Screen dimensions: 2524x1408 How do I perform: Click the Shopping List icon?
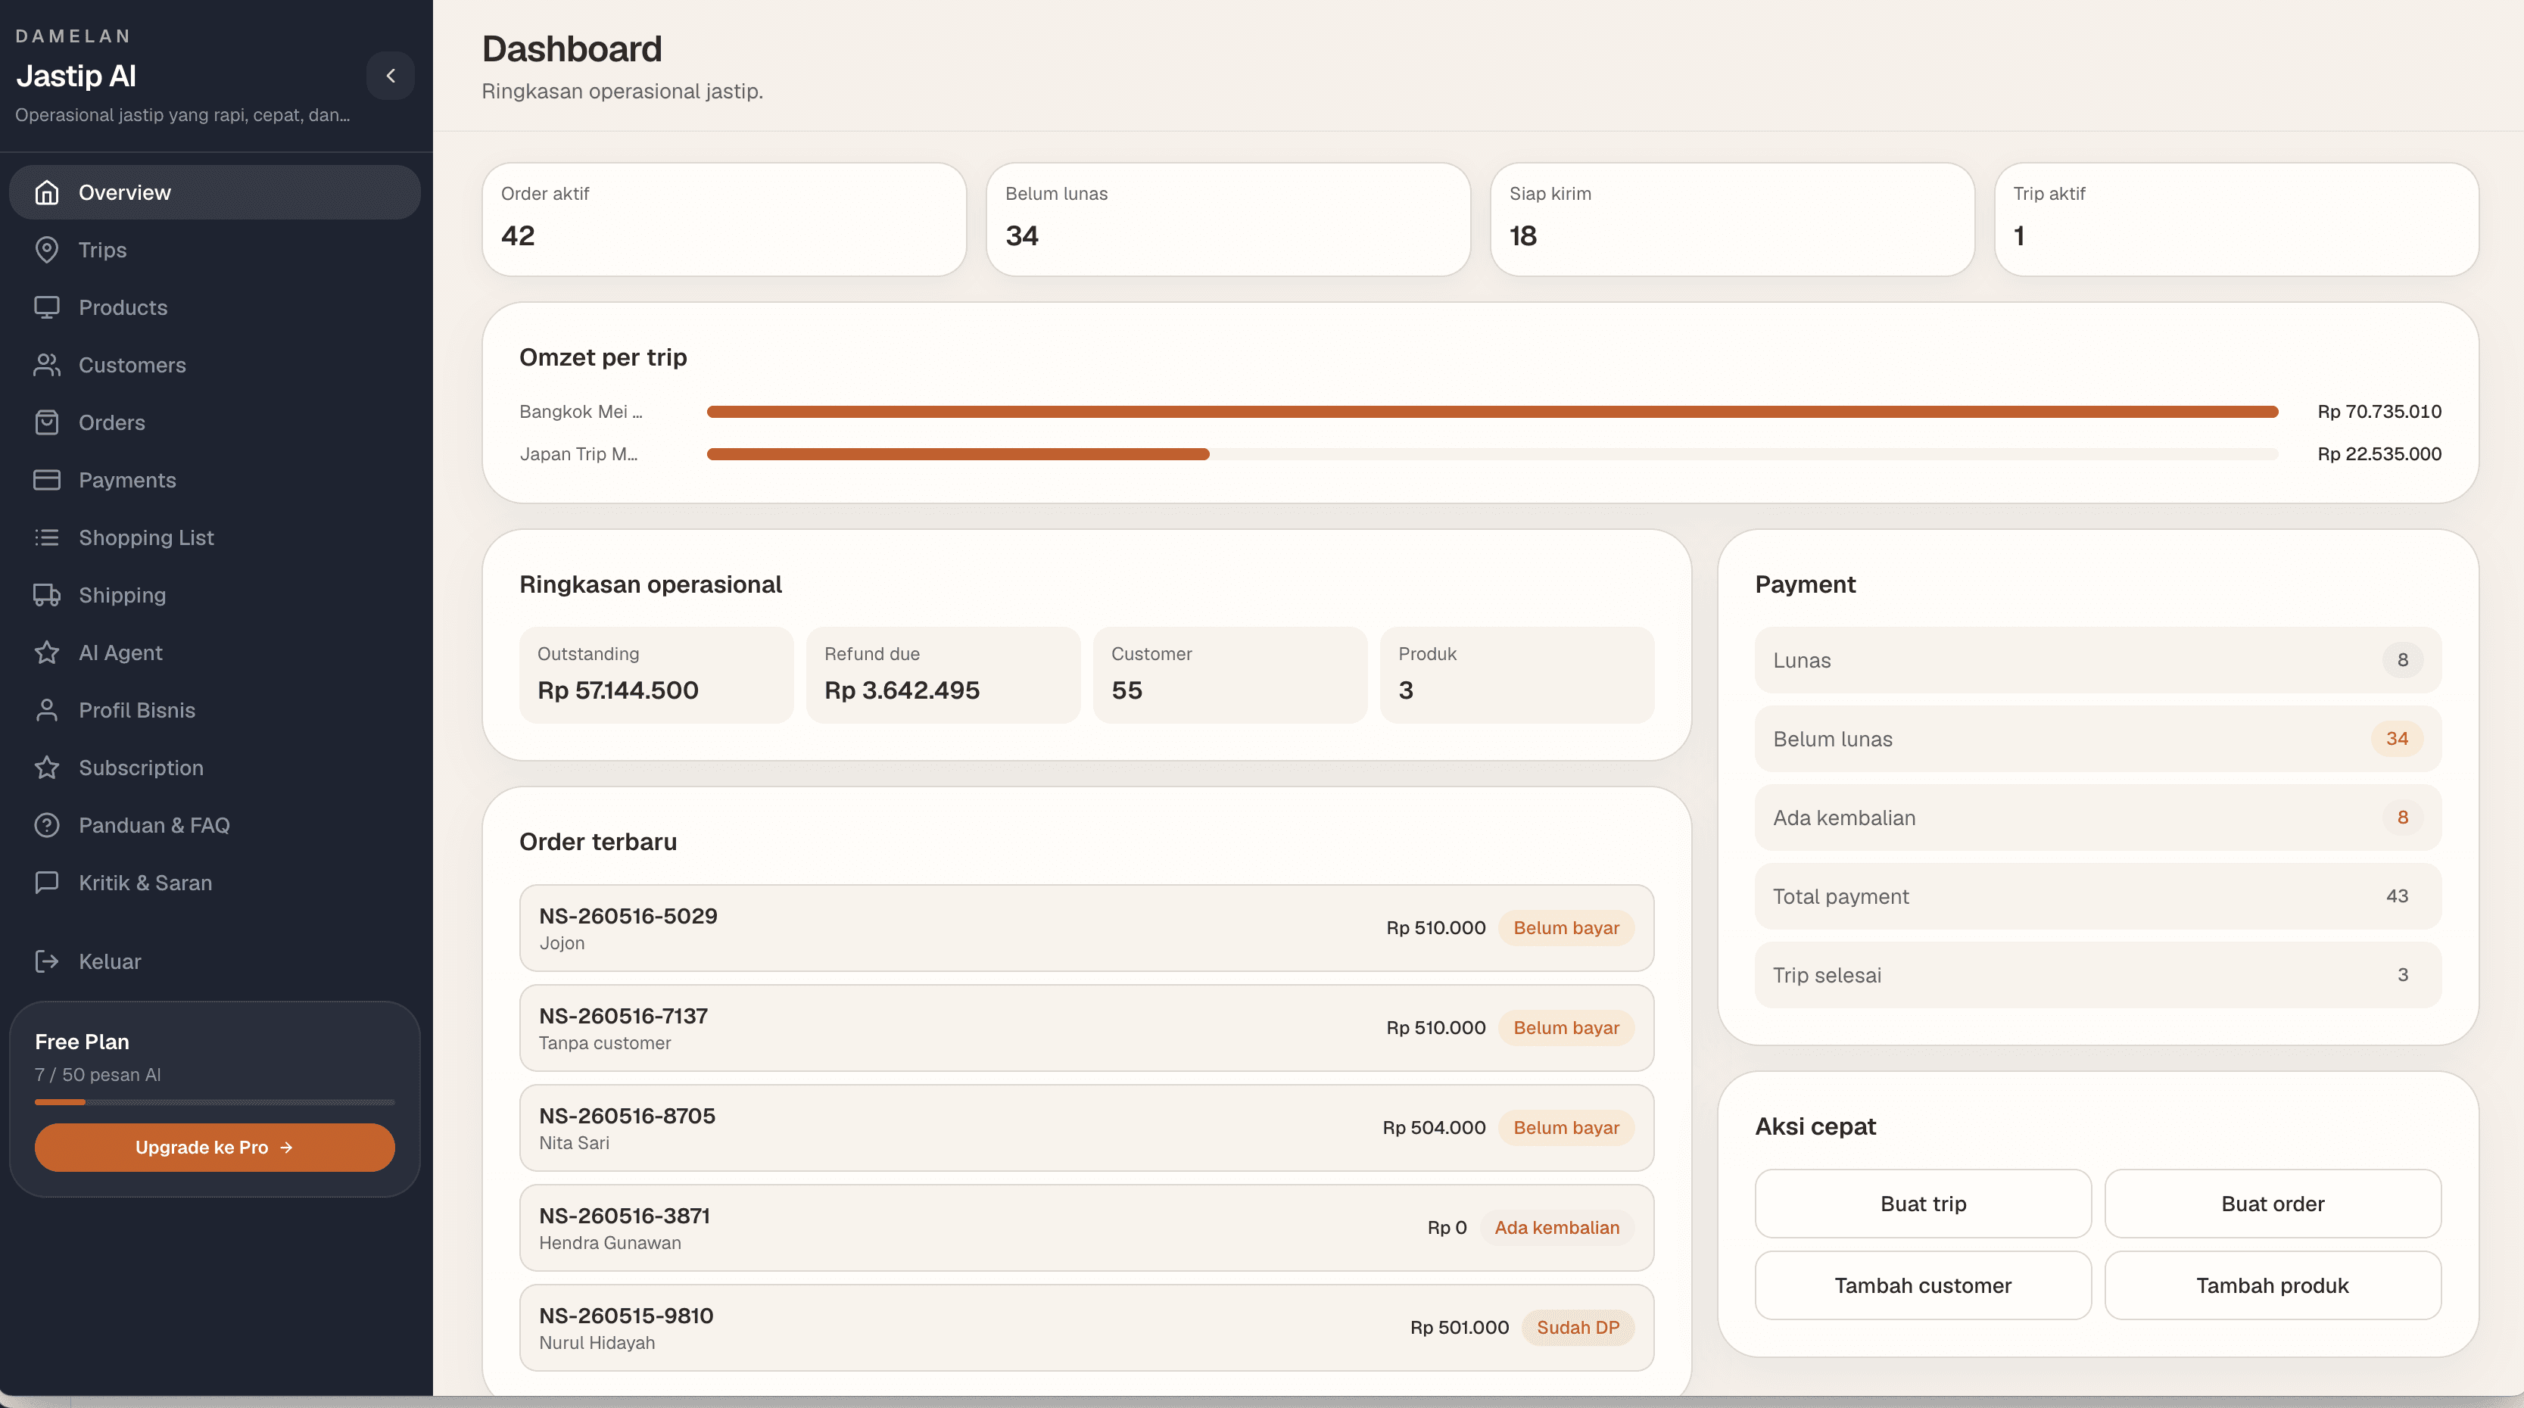pos(46,537)
